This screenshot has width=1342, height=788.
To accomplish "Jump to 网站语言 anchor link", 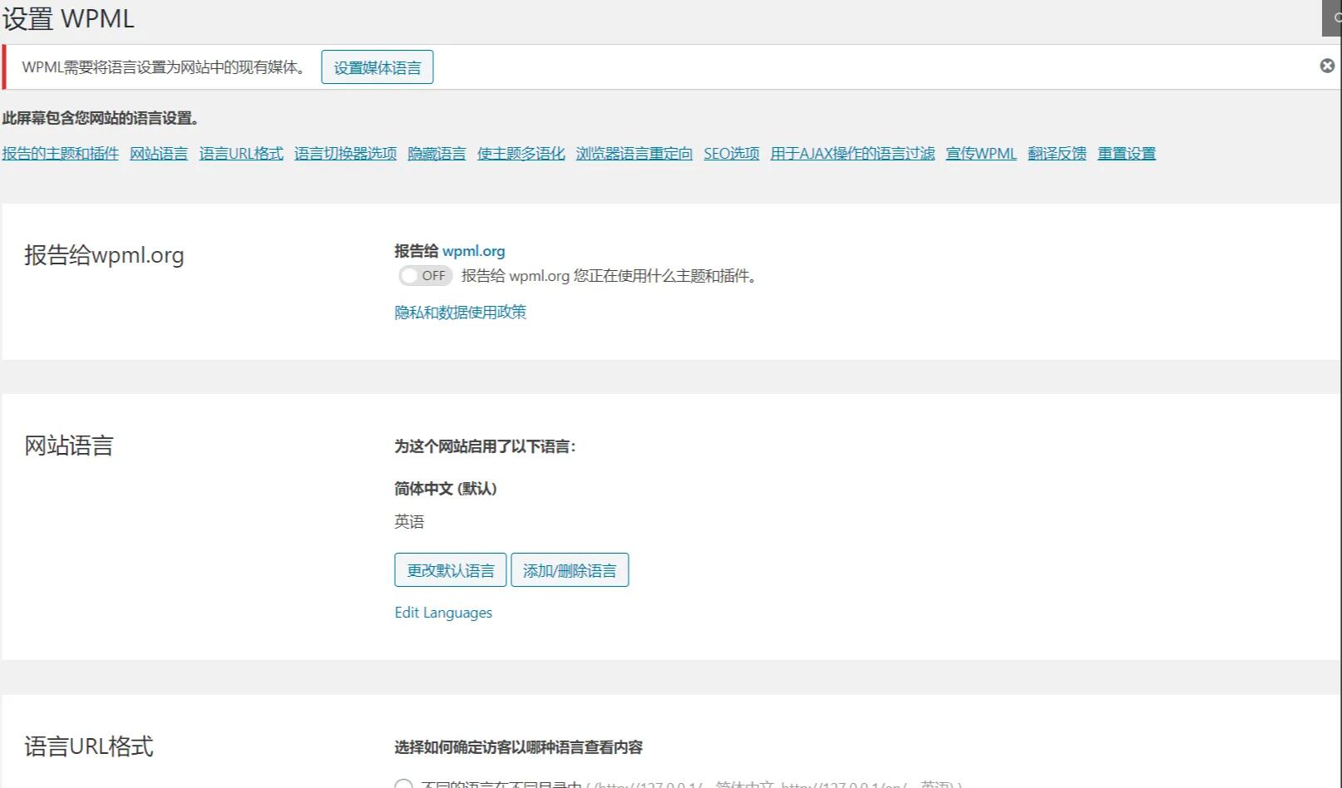I will (x=159, y=154).
